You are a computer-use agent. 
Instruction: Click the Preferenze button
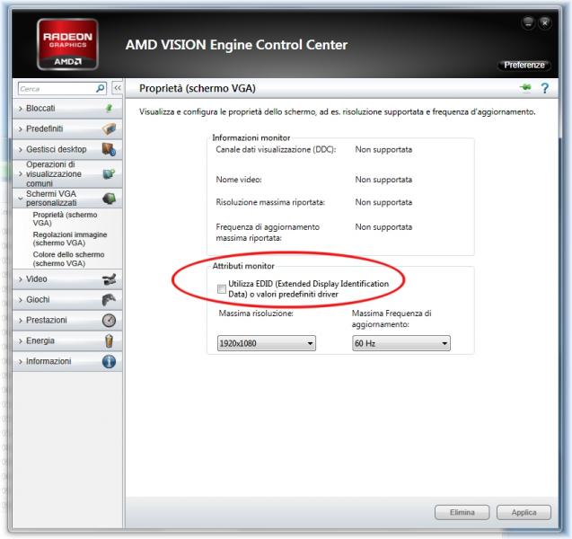pyautogui.click(x=524, y=65)
